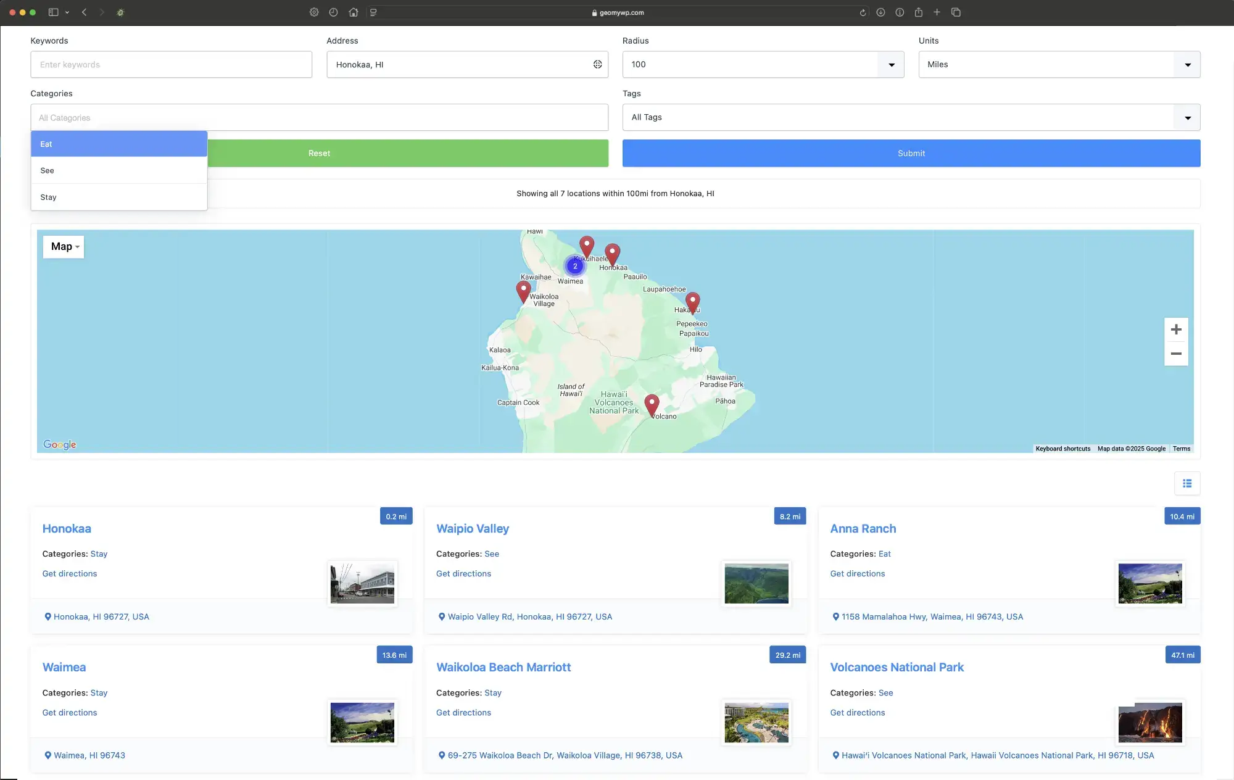The width and height of the screenshot is (1234, 780).
Task: Click the locate-me icon in Address field
Action: tap(597, 64)
